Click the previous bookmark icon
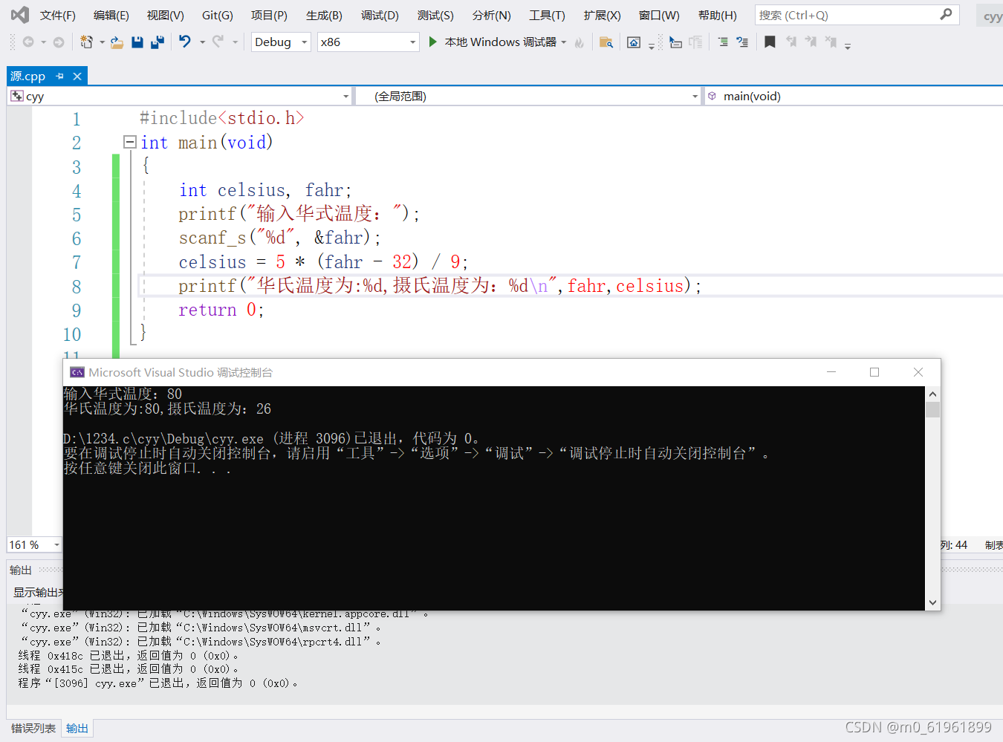 791,42
